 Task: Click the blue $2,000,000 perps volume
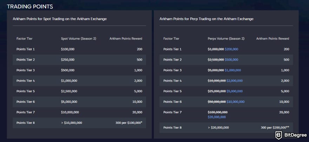(x=235, y=81)
